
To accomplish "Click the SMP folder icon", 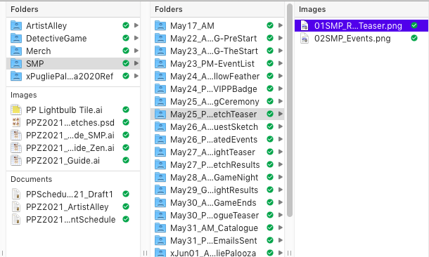I will (x=16, y=64).
